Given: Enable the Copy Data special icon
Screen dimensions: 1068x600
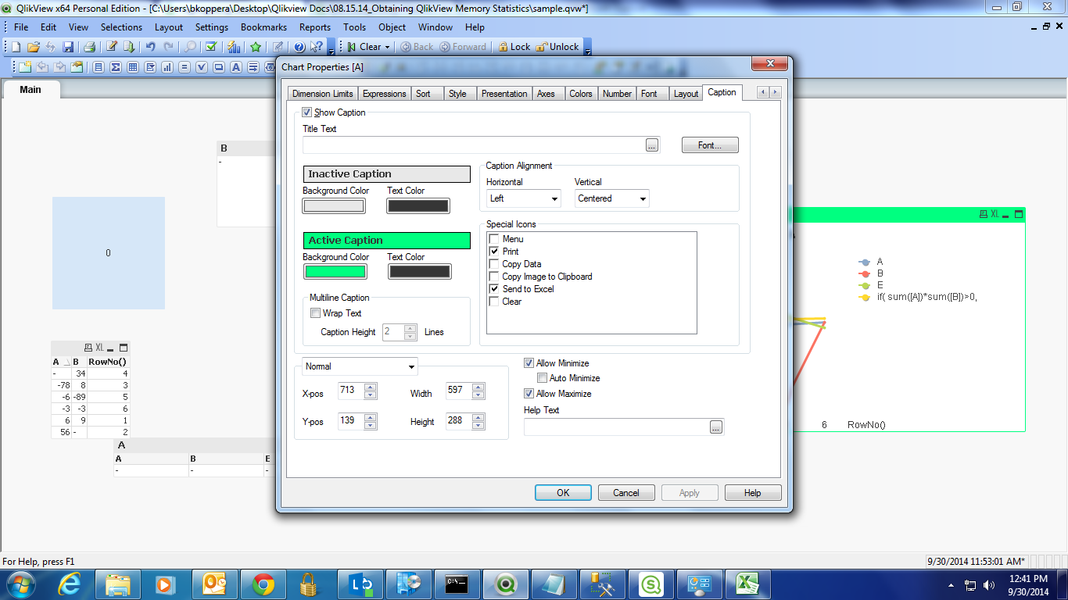Looking at the screenshot, I should coord(494,264).
